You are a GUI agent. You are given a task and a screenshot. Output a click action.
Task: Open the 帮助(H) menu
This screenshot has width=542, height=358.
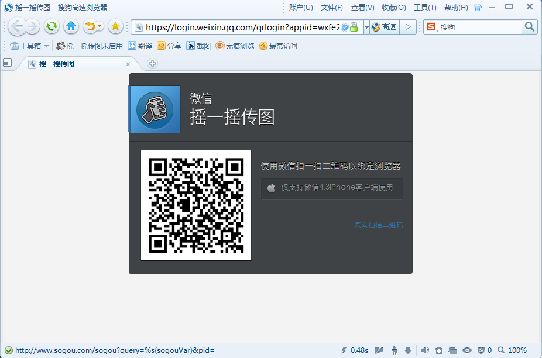pyautogui.click(x=456, y=8)
